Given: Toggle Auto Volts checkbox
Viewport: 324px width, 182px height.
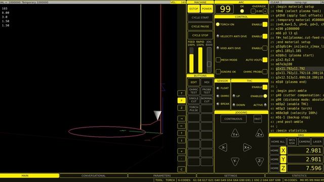Looking at the screenshot, I should click(x=265, y=60).
